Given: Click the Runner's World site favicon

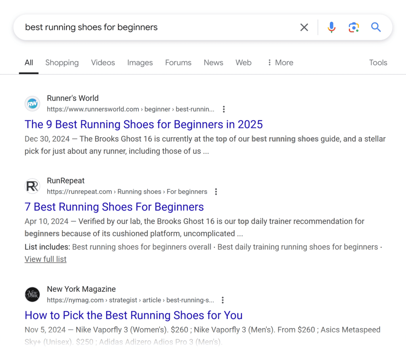Looking at the screenshot, I should (32, 103).
